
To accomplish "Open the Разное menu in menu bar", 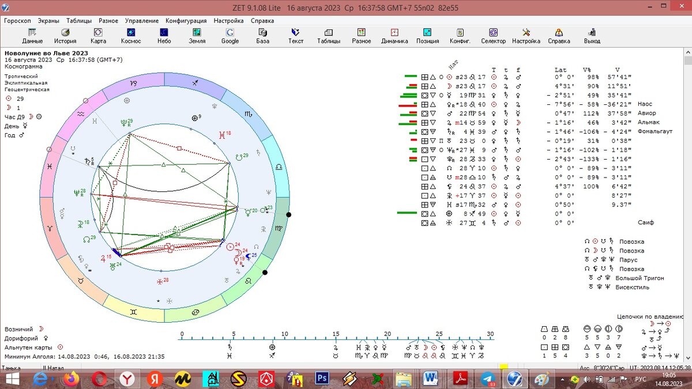I will click(x=108, y=20).
